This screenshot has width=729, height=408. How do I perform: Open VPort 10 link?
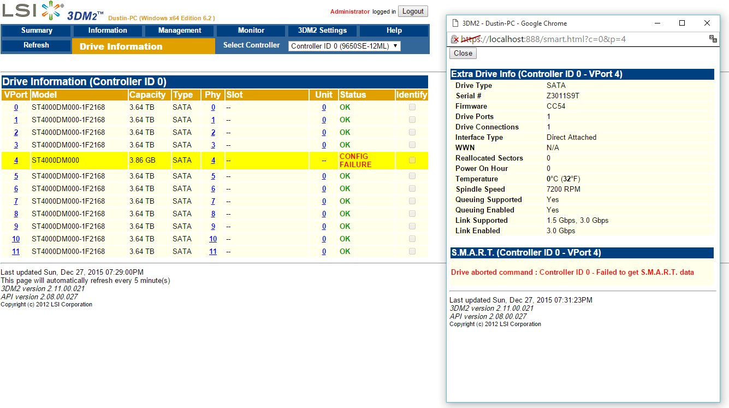click(x=16, y=239)
